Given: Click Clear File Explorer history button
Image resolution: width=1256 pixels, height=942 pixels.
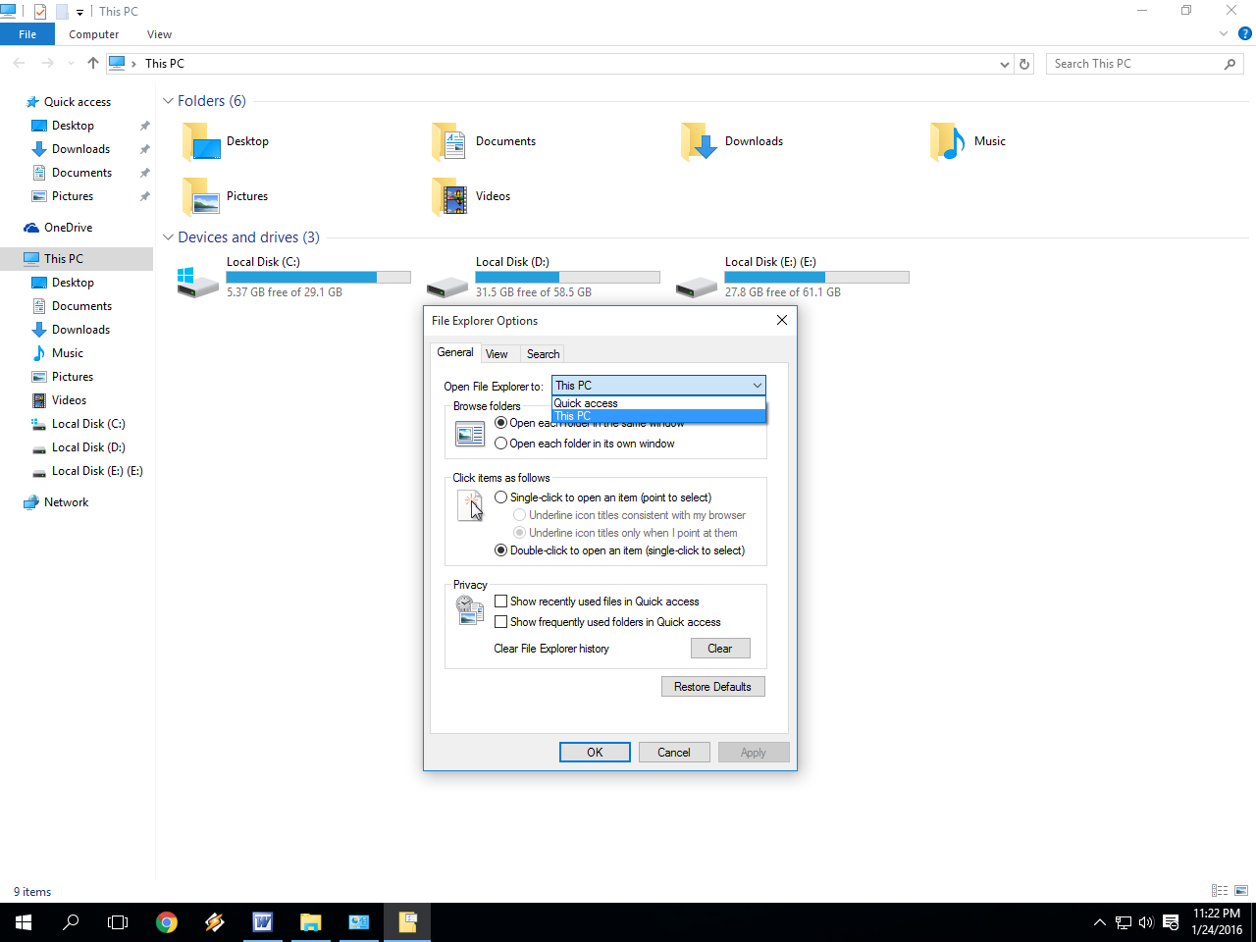Looking at the screenshot, I should point(720,649).
